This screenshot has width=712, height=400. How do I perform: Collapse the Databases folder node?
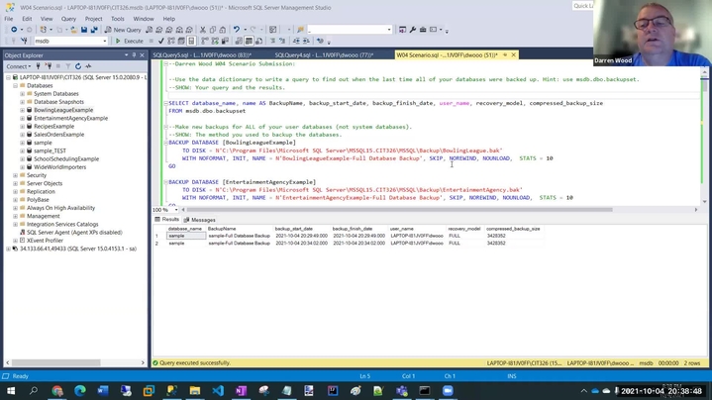point(16,86)
